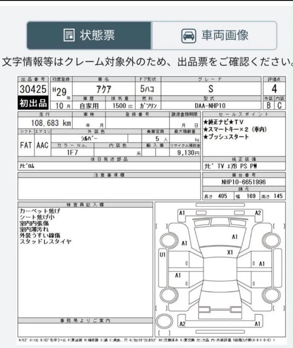Click the model code DAA-NHP10
293x348 pixels.
[210, 106]
